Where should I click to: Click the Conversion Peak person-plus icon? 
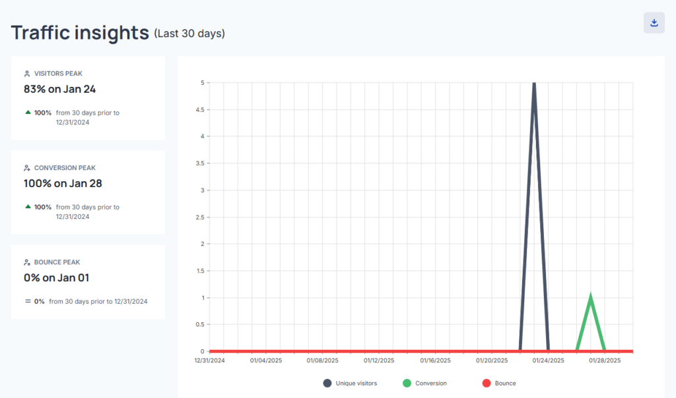(26, 168)
